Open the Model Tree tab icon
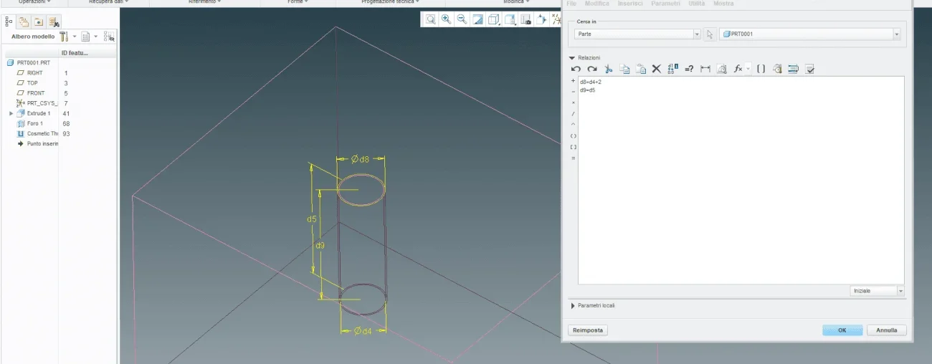The height and width of the screenshot is (364, 932). click(x=9, y=21)
